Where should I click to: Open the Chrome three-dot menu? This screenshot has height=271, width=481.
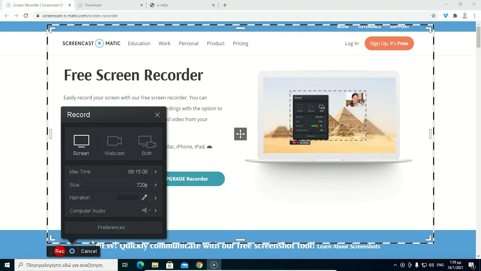tap(475, 16)
